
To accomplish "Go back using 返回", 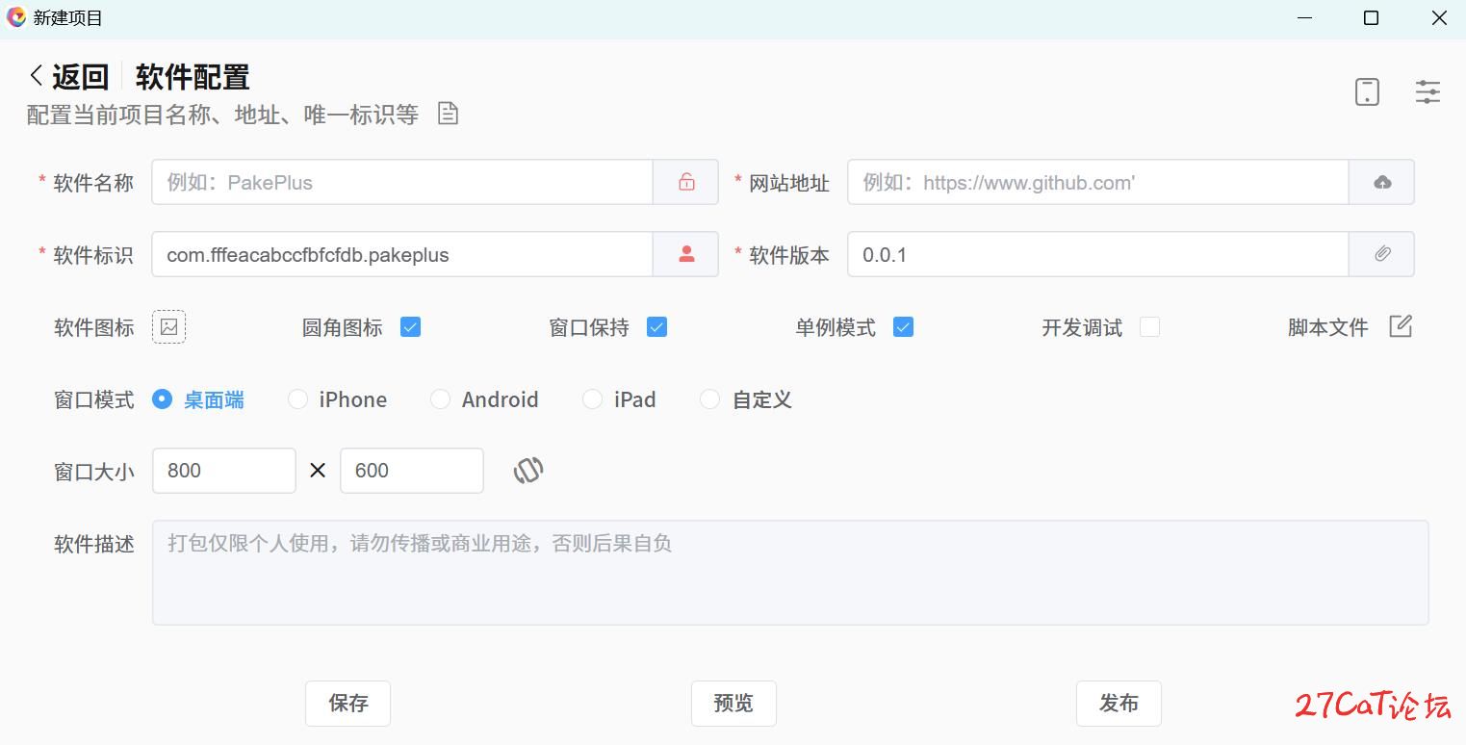I will click(x=68, y=77).
